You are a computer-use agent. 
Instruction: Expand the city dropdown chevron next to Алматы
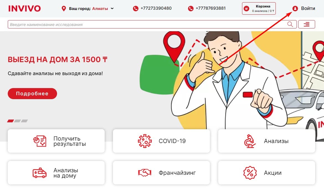coord(112,9)
